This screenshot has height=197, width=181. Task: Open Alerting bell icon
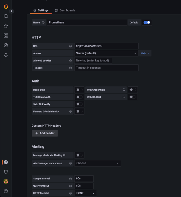tap(6, 55)
